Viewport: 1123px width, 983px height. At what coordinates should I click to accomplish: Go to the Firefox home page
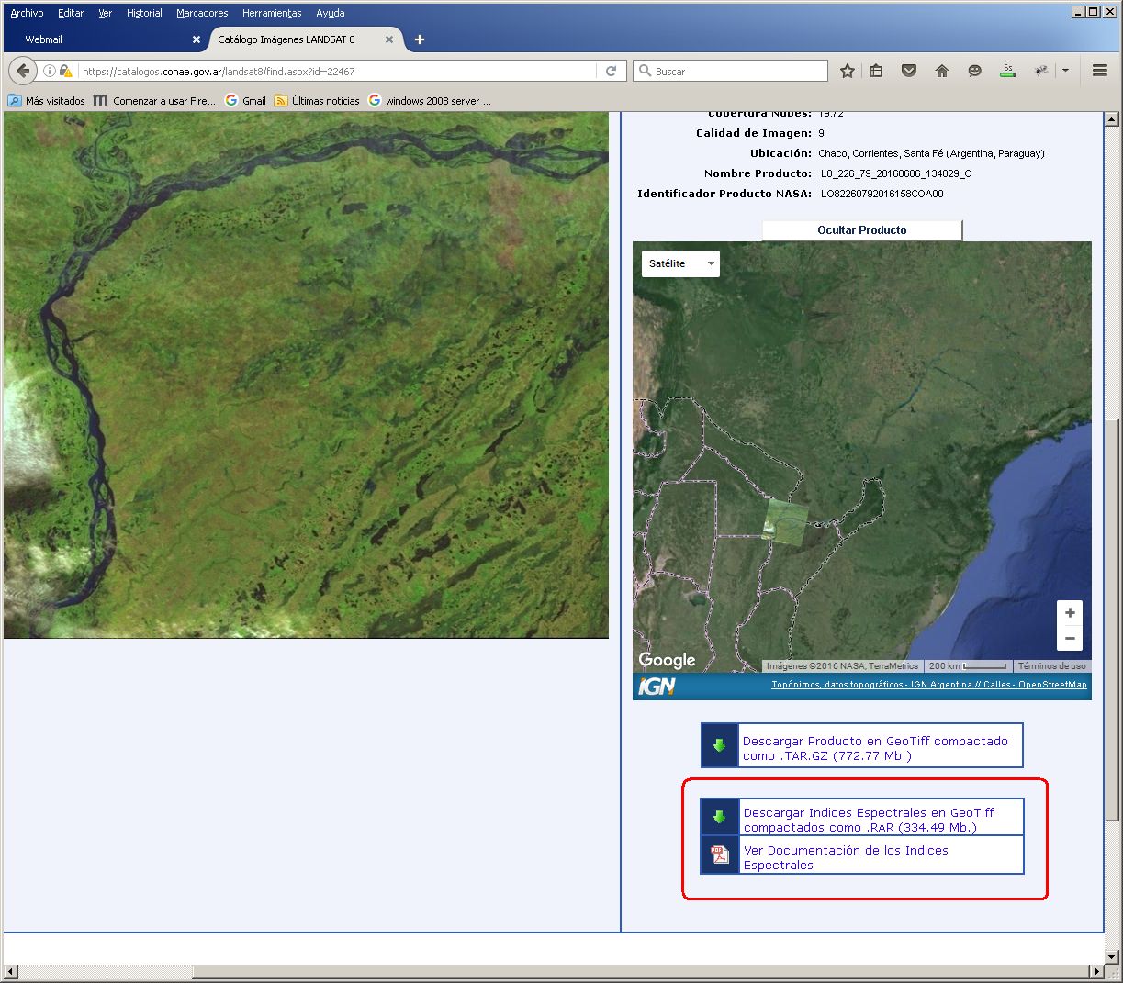click(x=942, y=71)
